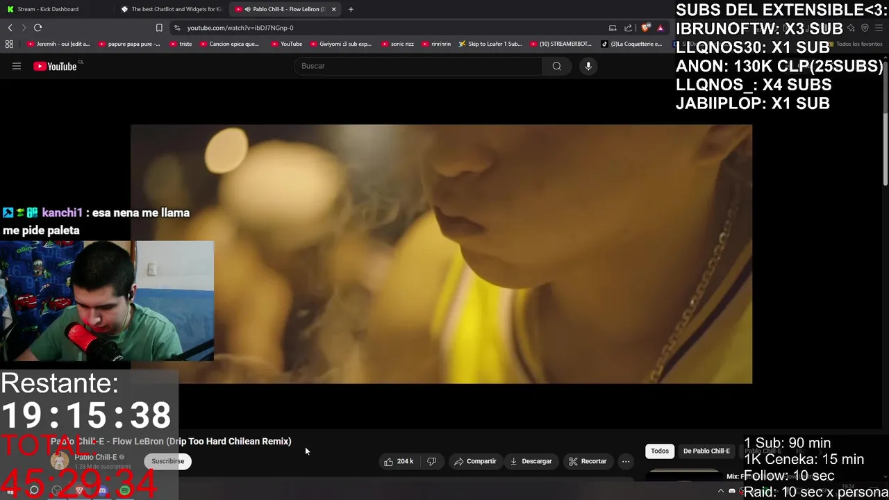889x500 pixels.
Task: Go forward in browser history
Action: [x=23, y=28]
